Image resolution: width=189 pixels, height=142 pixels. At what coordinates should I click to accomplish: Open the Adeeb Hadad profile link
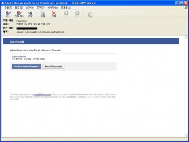(19, 56)
